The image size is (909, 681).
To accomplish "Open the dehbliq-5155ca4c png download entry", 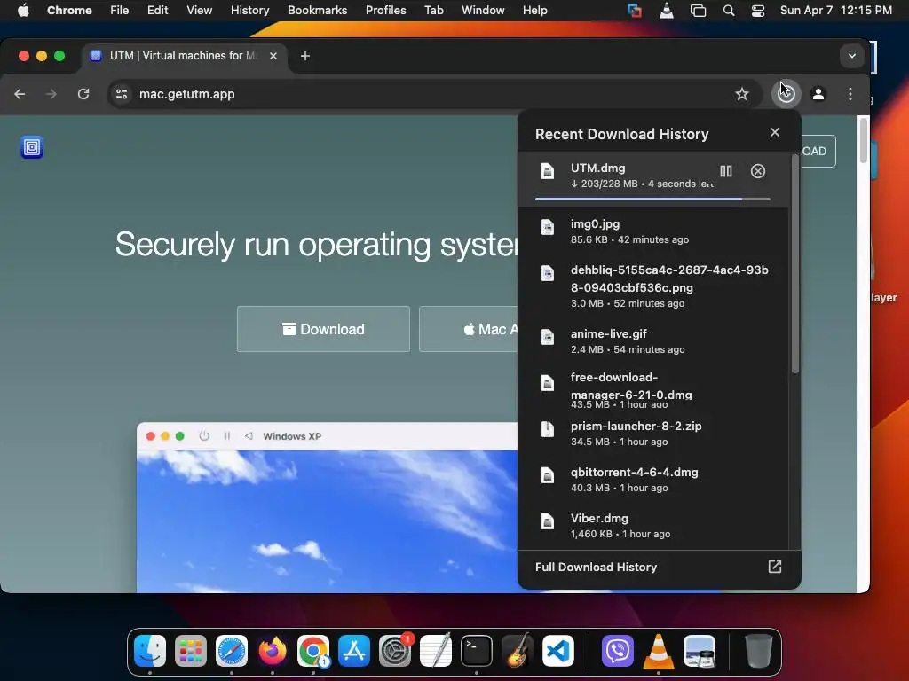I will point(652,286).
